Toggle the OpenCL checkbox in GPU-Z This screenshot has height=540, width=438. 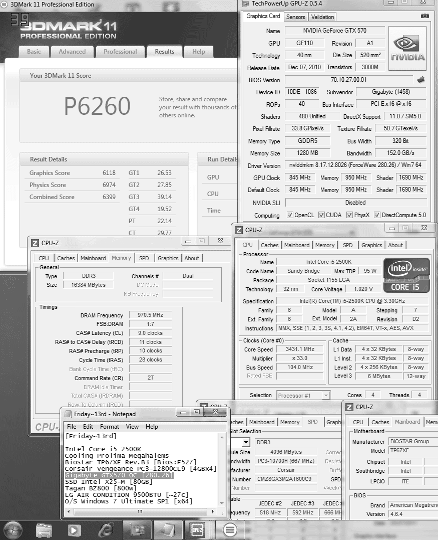click(x=290, y=215)
